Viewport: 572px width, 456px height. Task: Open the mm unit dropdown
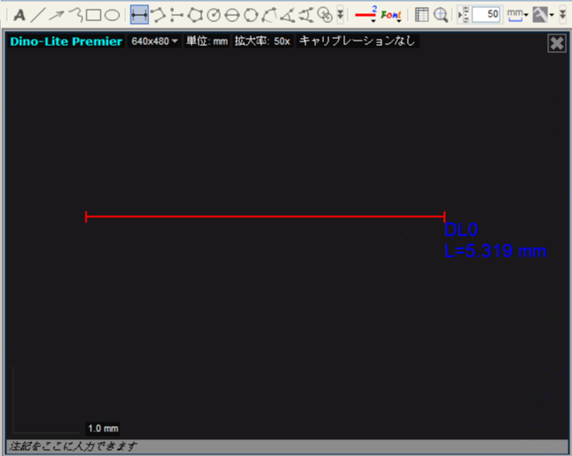point(517,15)
